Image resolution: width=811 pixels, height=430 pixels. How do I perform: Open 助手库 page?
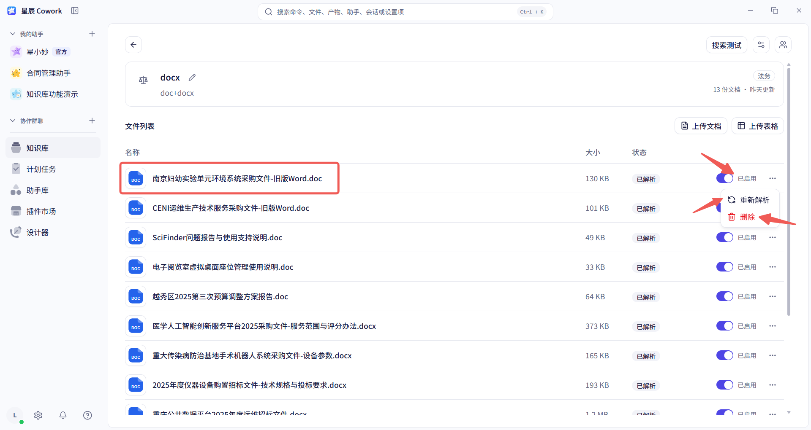click(x=53, y=190)
